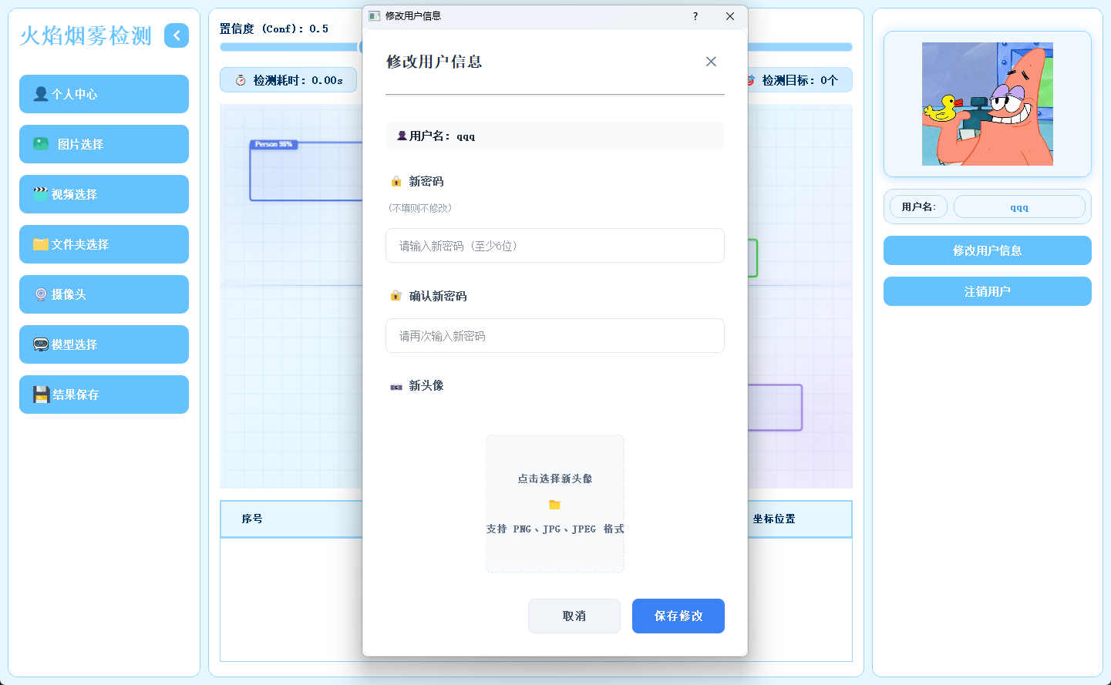Click the username value qqq in right panel
This screenshot has width=1111, height=685.
[x=1019, y=207]
